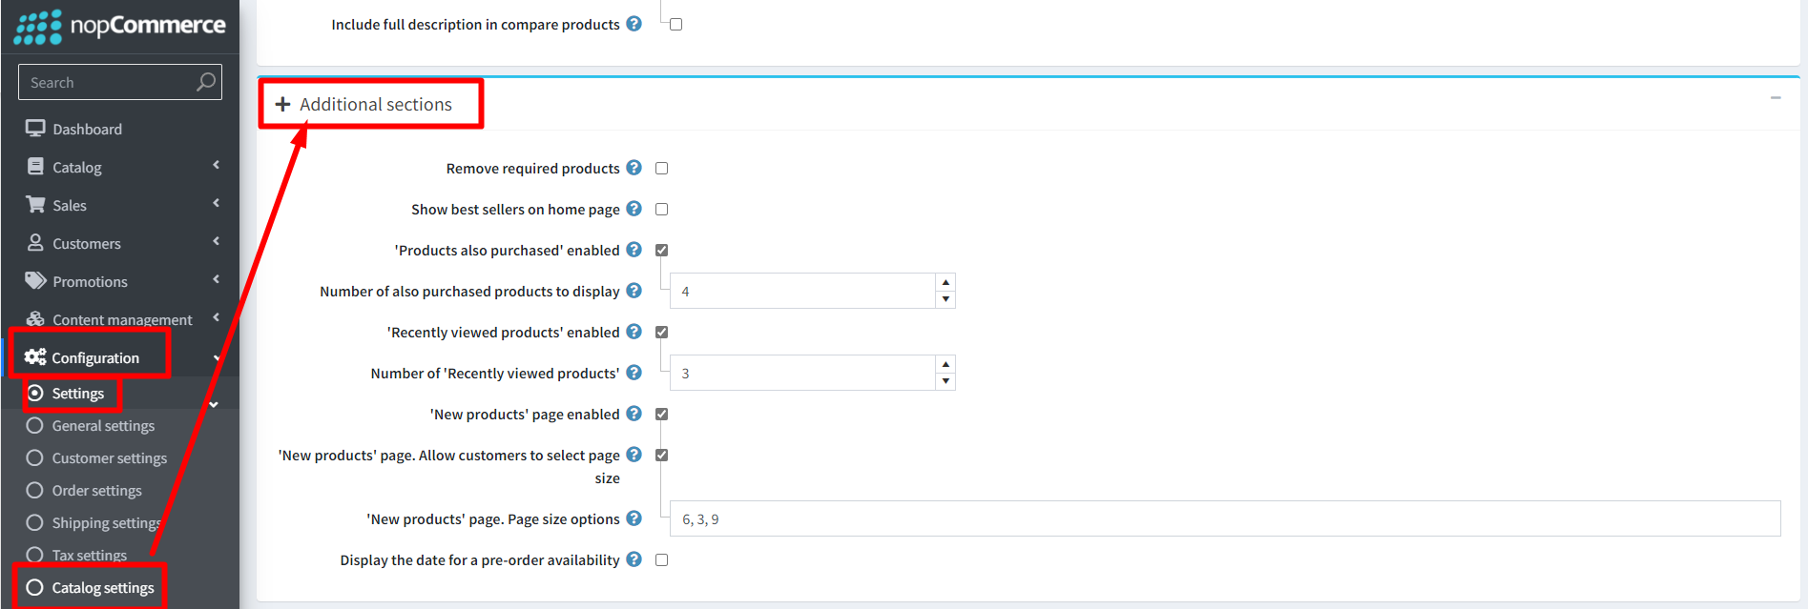The height and width of the screenshot is (609, 1808).
Task: Expand the Catalog sidebar menu
Action: coord(76,167)
